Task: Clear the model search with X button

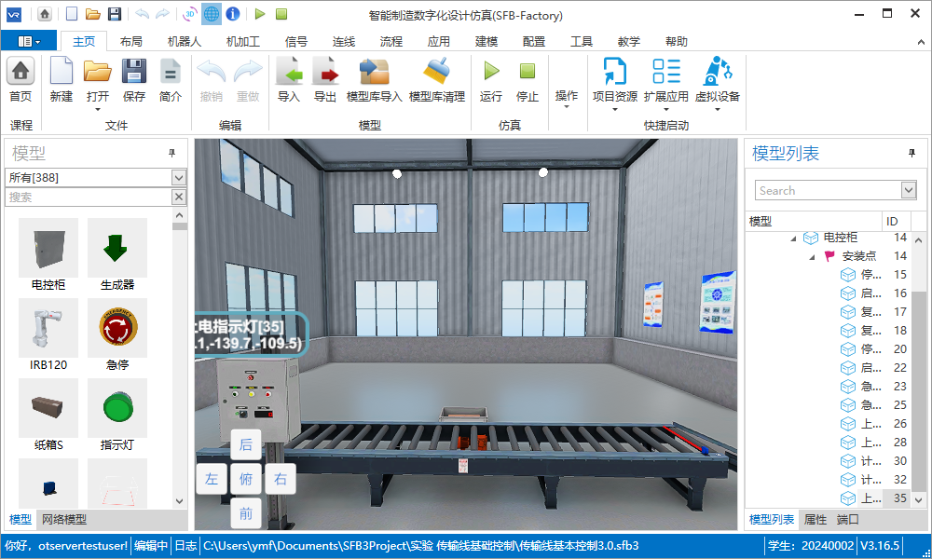Action: 178,197
